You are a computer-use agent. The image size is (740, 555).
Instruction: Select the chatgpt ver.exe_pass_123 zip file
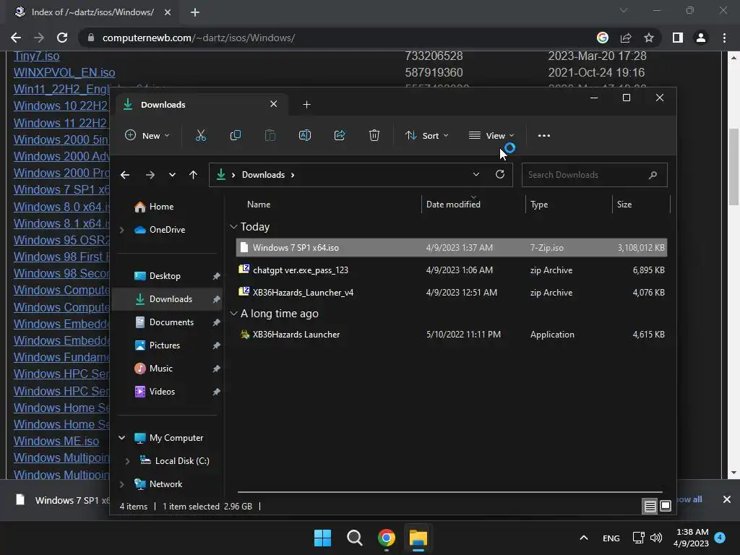coord(451,270)
